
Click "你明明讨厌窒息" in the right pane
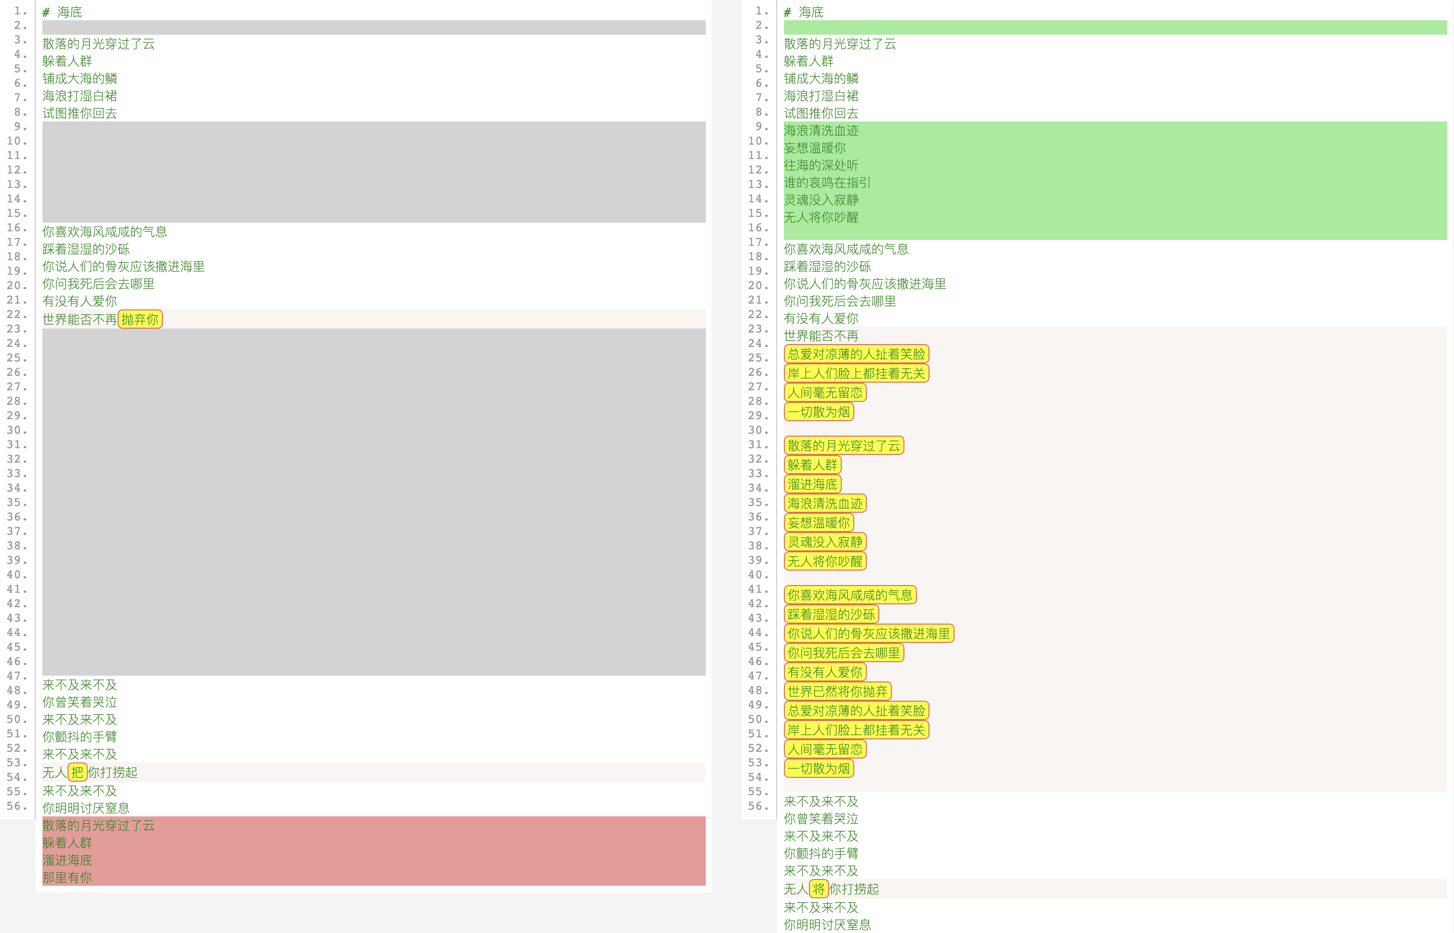pyautogui.click(x=827, y=924)
